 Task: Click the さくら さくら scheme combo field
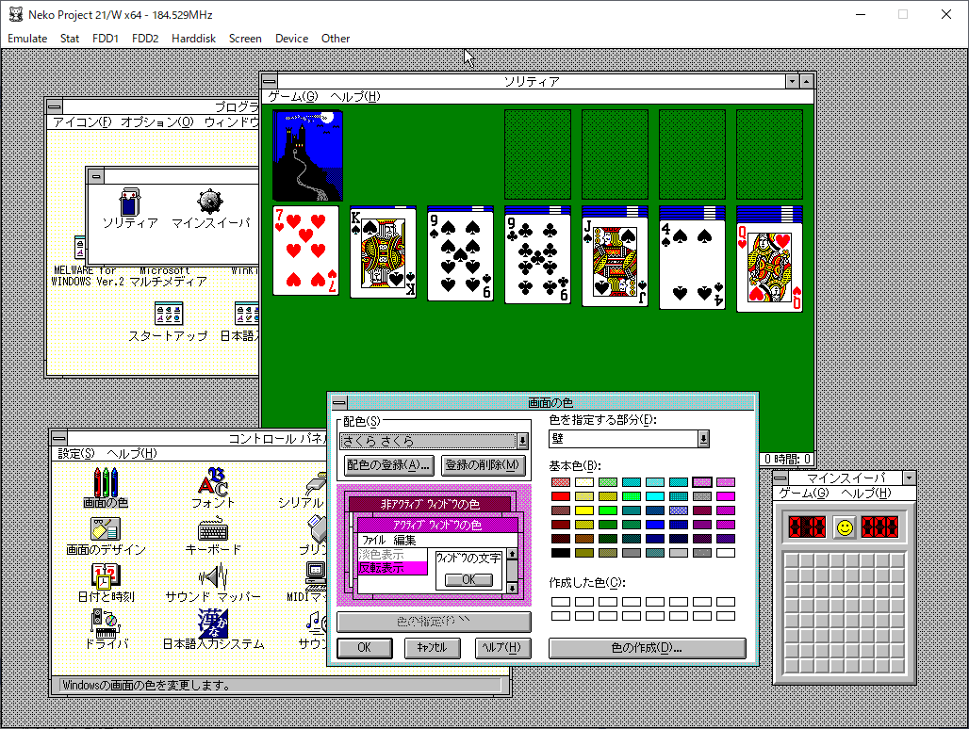click(x=428, y=441)
